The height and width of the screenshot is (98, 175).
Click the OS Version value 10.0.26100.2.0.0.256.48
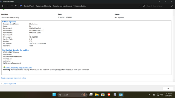[x=37, y=44]
